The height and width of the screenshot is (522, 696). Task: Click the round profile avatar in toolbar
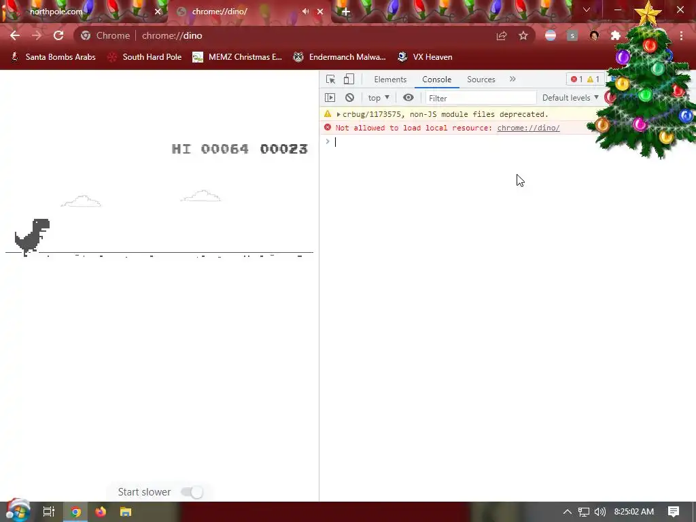[594, 35]
